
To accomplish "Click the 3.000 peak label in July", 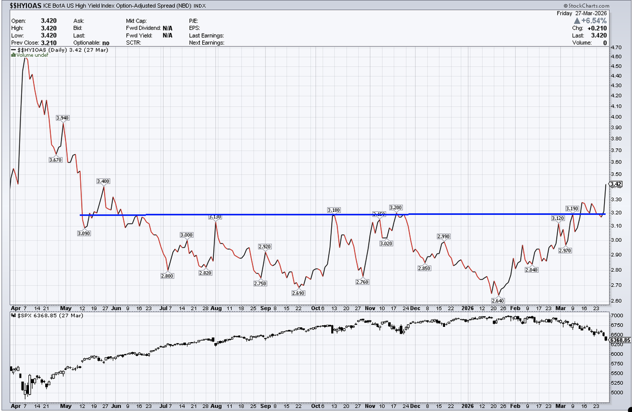I will pyautogui.click(x=186, y=235).
